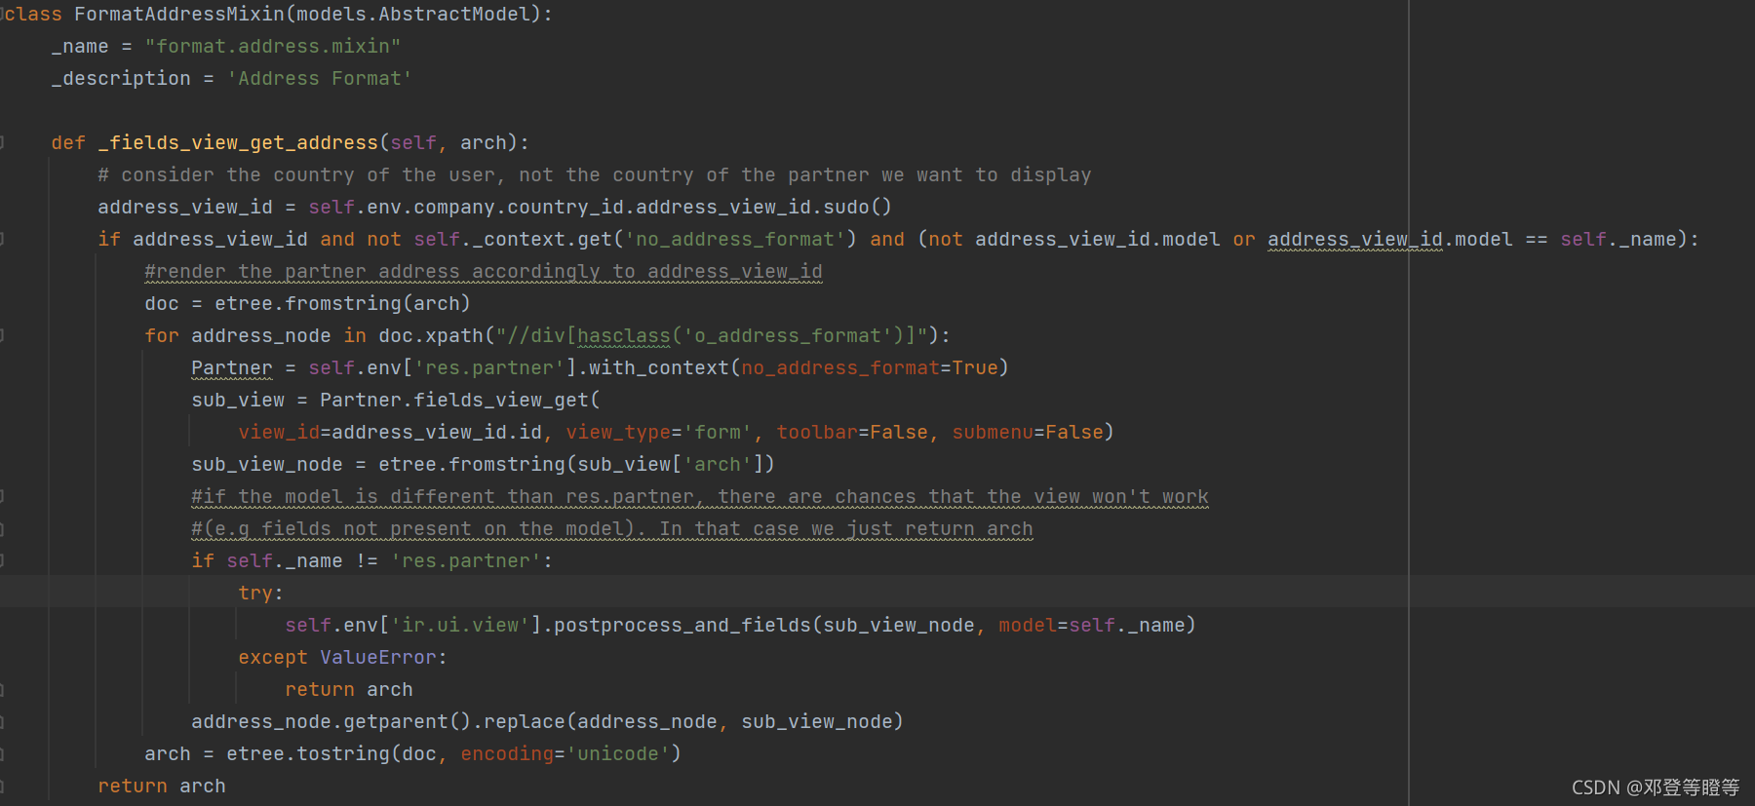Click the view_type='form' argument
The width and height of the screenshot is (1755, 806).
tap(659, 432)
